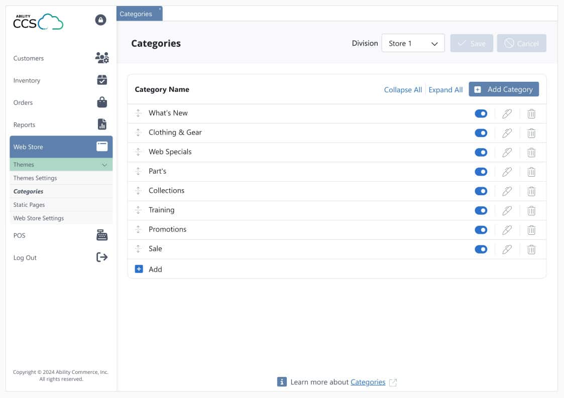The height and width of the screenshot is (398, 564).
Task: Open the Division Store 1 dropdown
Action: [x=412, y=43]
